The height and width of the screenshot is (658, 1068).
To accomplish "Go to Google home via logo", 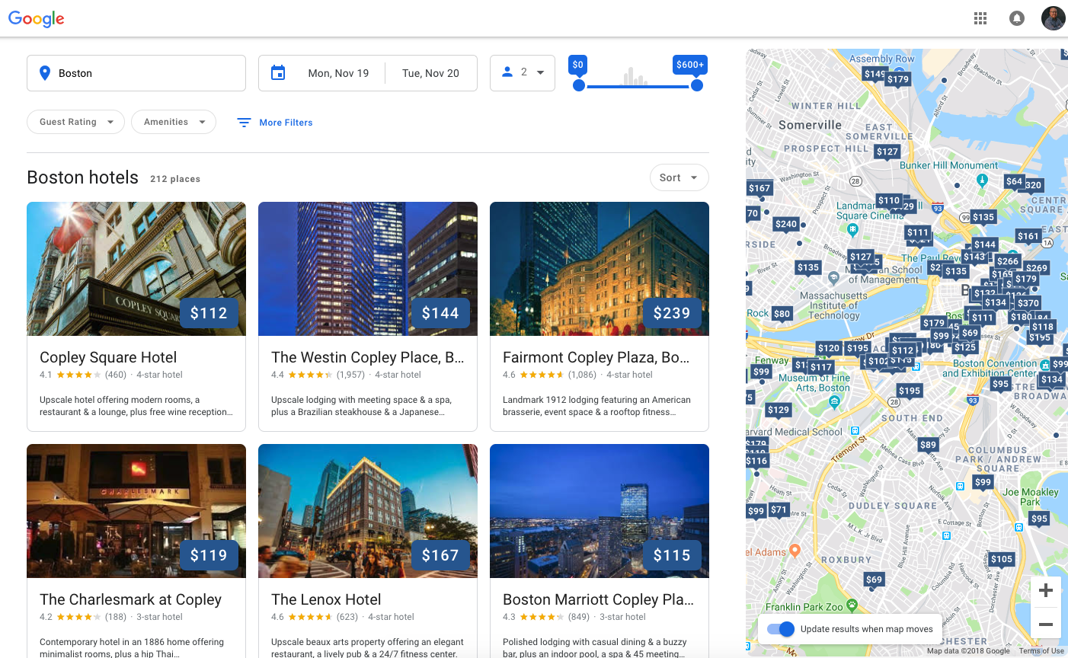I will coord(37,19).
